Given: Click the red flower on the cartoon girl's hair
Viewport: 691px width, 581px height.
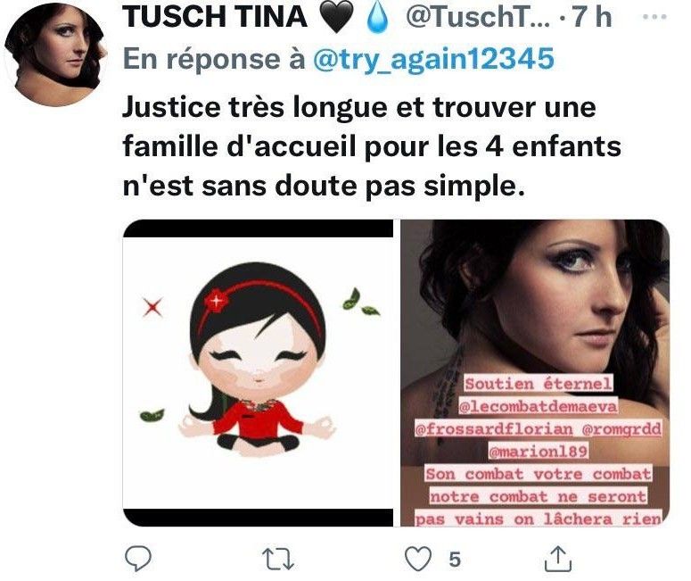Looking at the screenshot, I should click(216, 301).
